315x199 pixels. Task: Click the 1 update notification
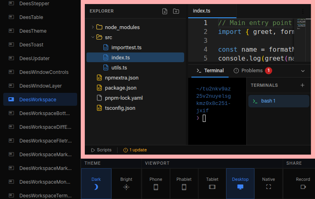[x=135, y=150]
